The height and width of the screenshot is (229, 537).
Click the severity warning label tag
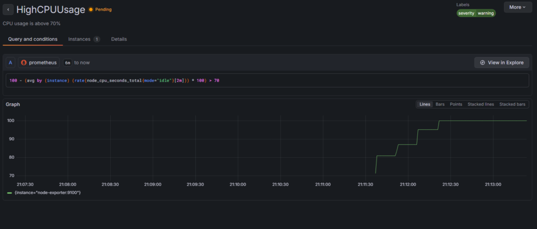476,13
